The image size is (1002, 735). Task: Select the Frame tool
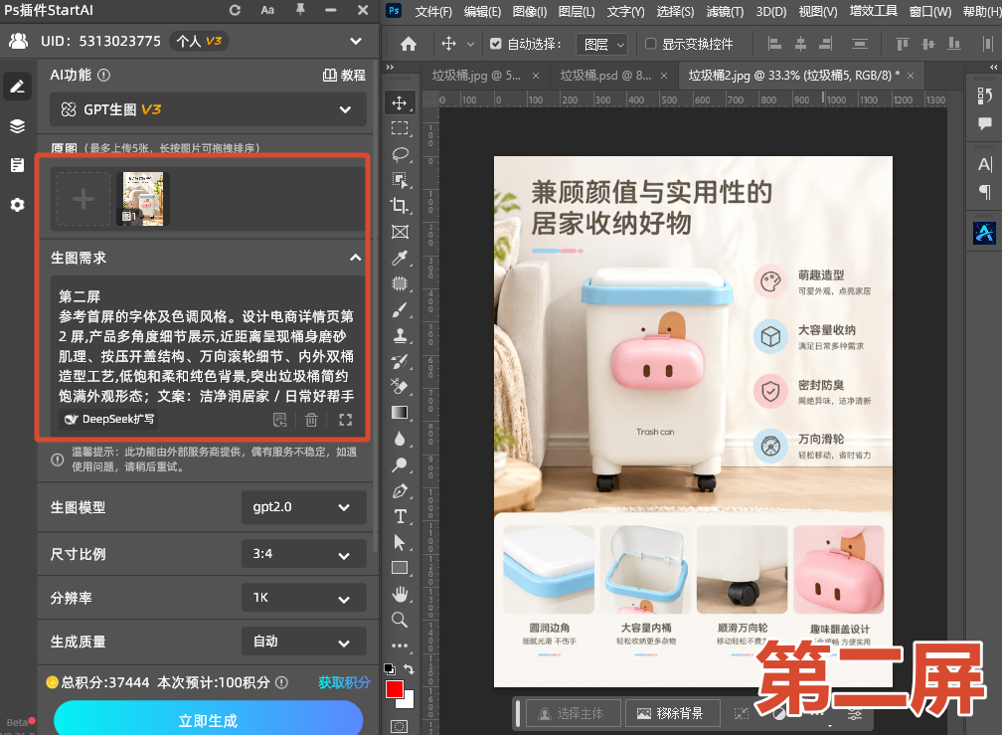(x=400, y=232)
